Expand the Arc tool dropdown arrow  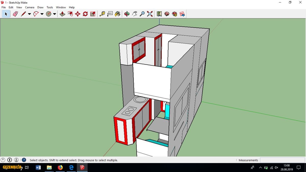click(42, 14)
